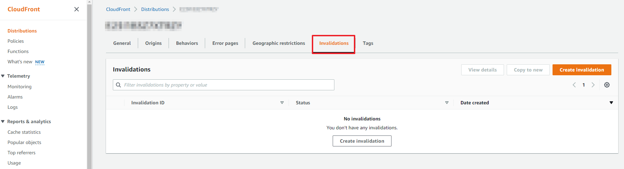This screenshot has height=169, width=624.
Task: Click CloudFront sidebar title
Action: (x=24, y=9)
